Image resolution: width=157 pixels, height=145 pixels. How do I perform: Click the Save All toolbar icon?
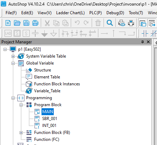(x=35, y=23)
